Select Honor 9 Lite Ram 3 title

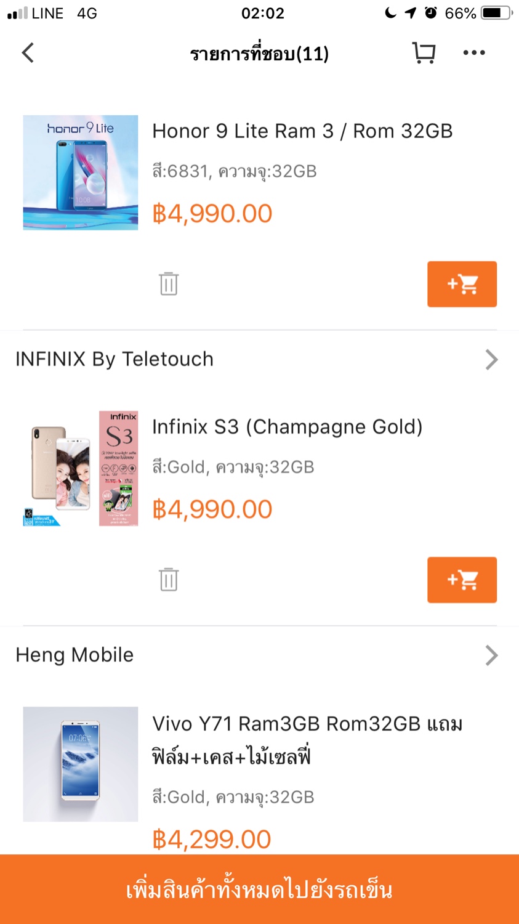coord(302,131)
